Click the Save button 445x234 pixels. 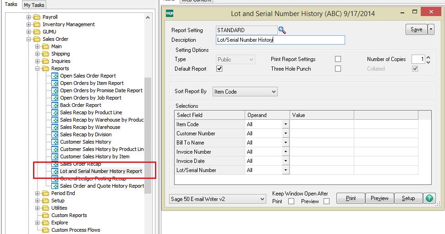coord(416,29)
